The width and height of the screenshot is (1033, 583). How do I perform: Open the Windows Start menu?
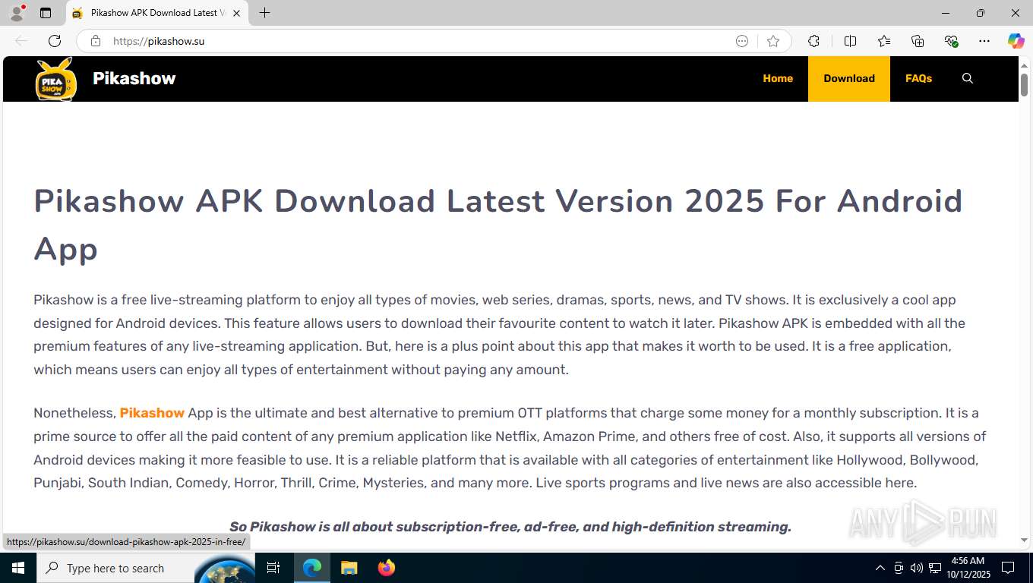17,568
